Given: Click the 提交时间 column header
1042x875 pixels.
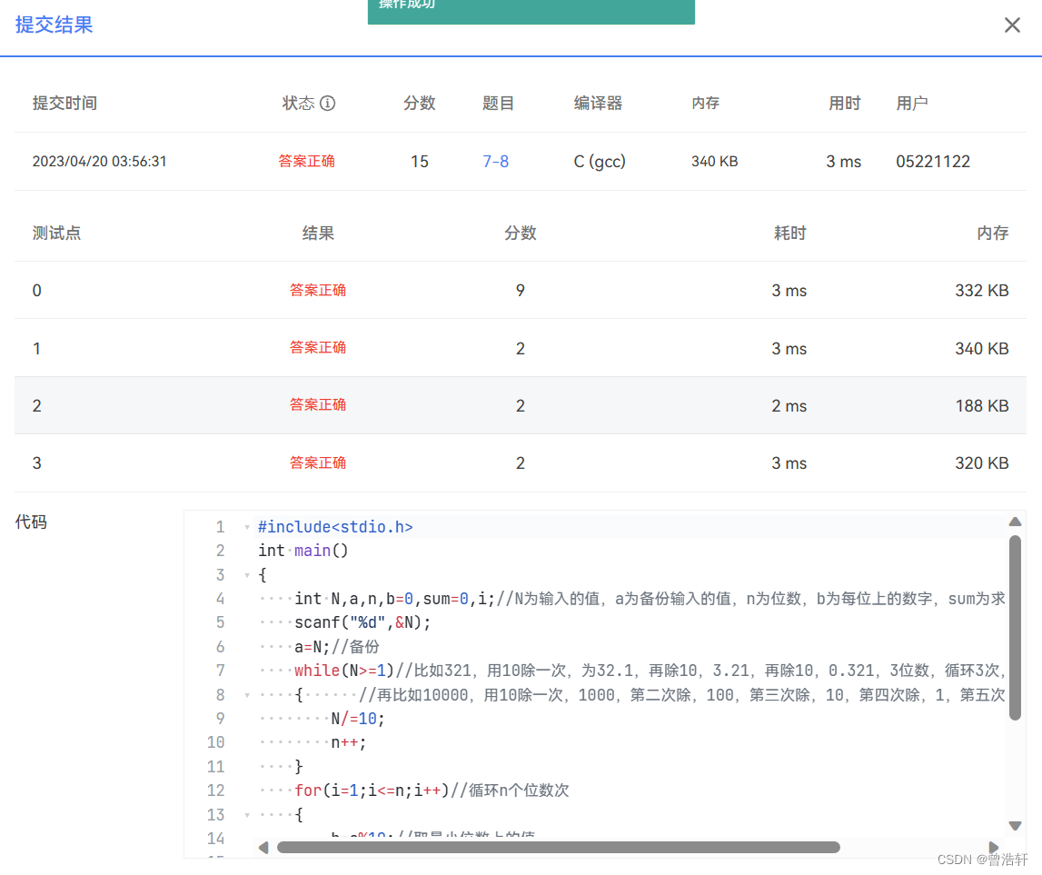Looking at the screenshot, I should coord(65,103).
